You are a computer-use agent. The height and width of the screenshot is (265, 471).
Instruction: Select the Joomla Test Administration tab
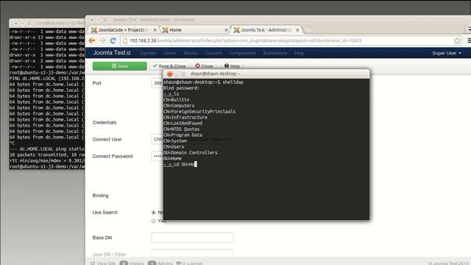[266, 30]
